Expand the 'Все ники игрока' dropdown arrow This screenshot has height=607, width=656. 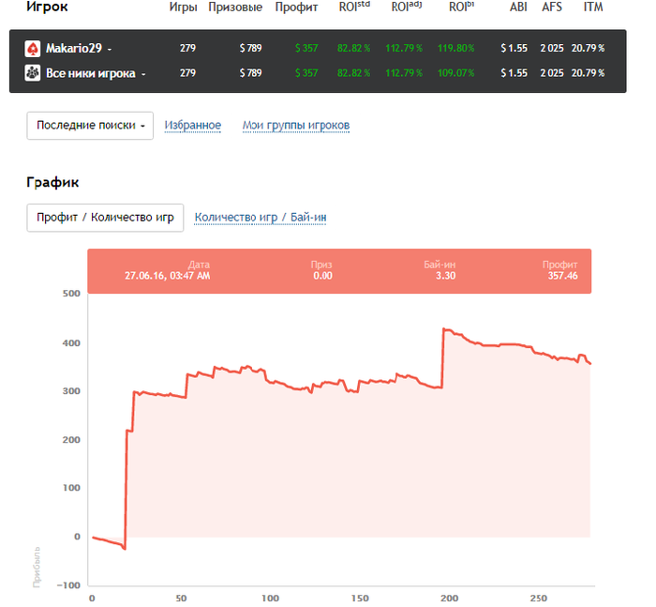pyautogui.click(x=143, y=73)
